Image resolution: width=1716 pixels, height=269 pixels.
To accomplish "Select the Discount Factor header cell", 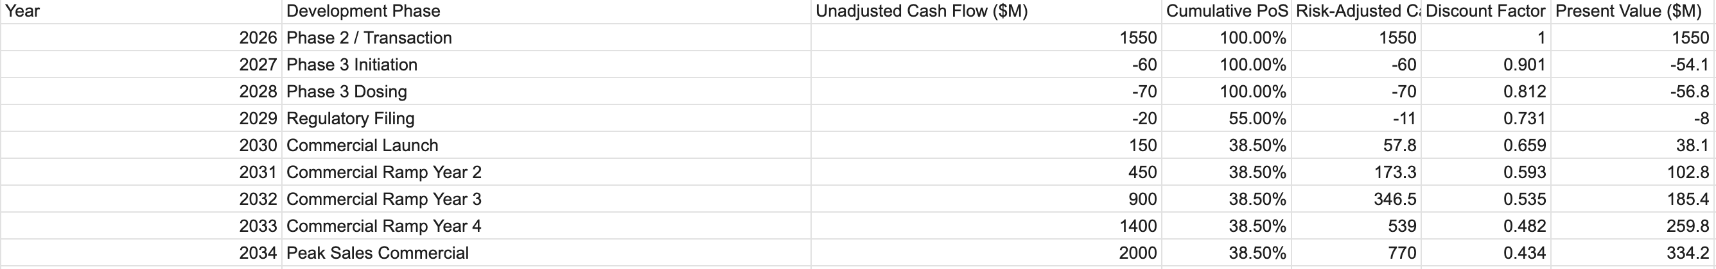I will (1485, 12).
